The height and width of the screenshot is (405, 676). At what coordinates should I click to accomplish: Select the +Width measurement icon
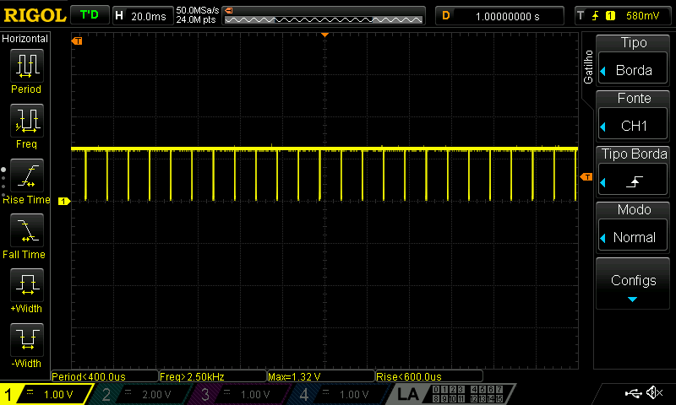(27, 285)
